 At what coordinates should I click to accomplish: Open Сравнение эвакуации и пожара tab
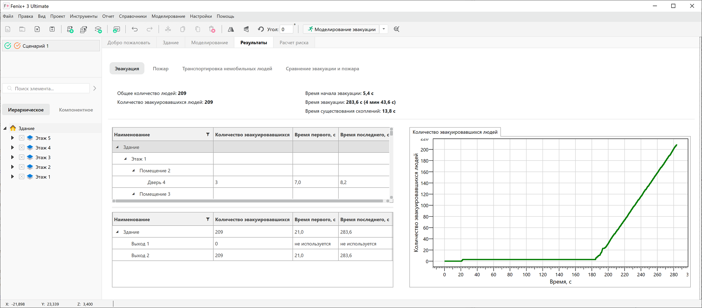click(322, 69)
